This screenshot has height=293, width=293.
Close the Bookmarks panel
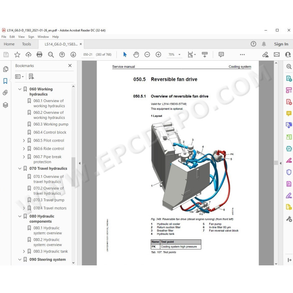[x=70, y=66]
